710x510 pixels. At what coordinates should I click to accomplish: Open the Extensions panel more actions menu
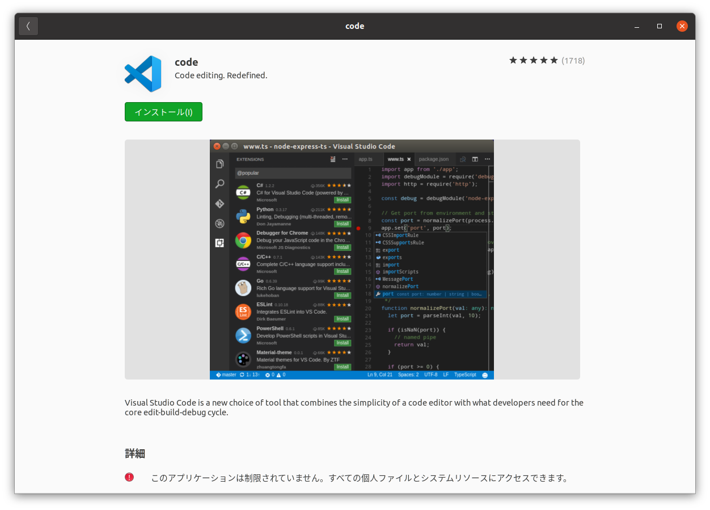coord(344,159)
